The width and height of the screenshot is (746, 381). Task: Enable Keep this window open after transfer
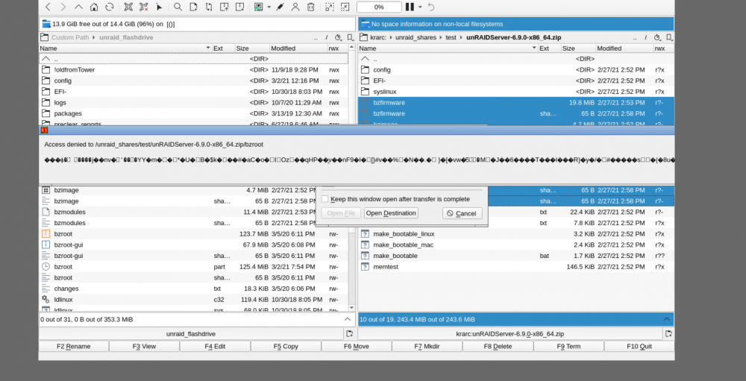tap(325, 199)
